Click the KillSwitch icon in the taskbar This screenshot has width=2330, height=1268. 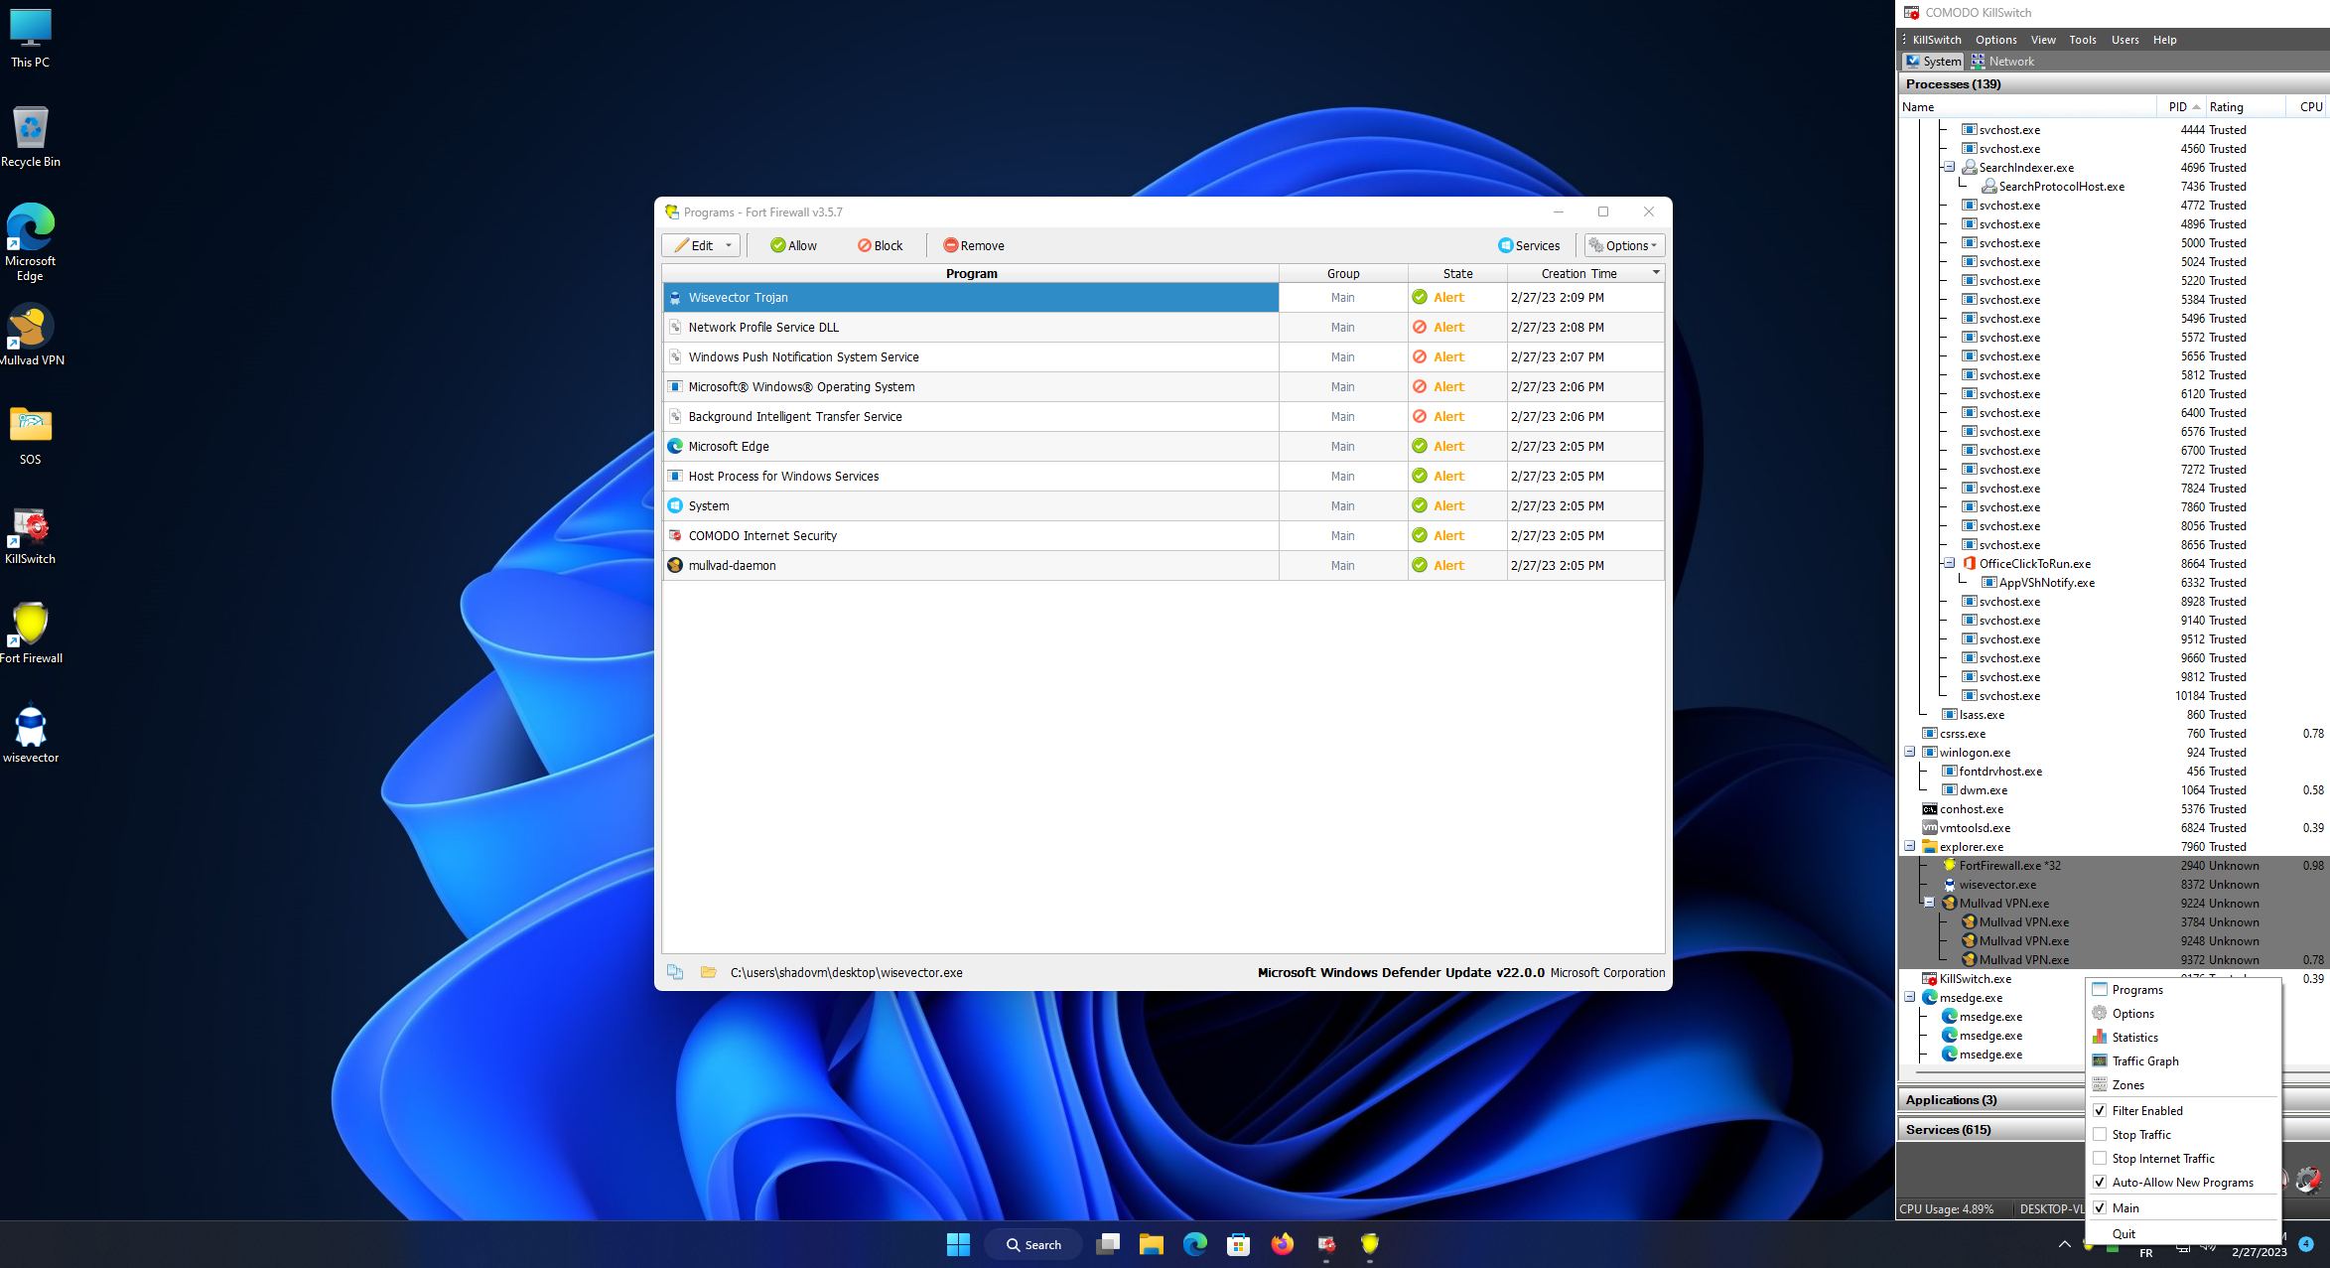[1326, 1244]
